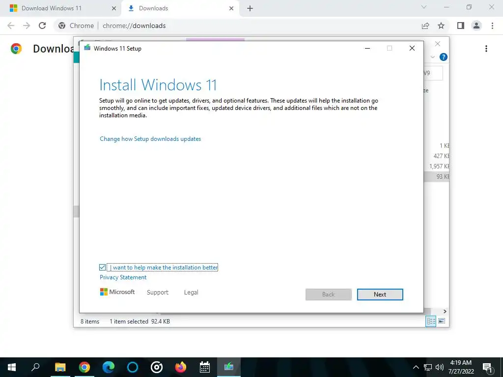
Task: Show hidden system tray icons
Action: click(416, 367)
